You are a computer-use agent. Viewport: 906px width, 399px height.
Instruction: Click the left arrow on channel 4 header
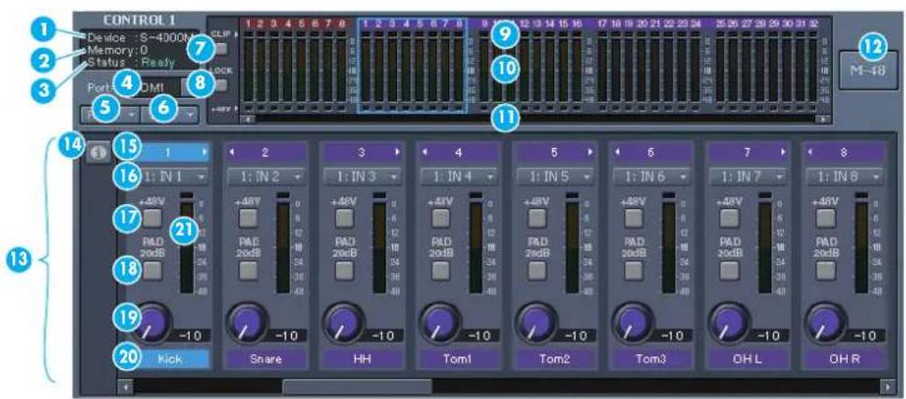pyautogui.click(x=425, y=153)
